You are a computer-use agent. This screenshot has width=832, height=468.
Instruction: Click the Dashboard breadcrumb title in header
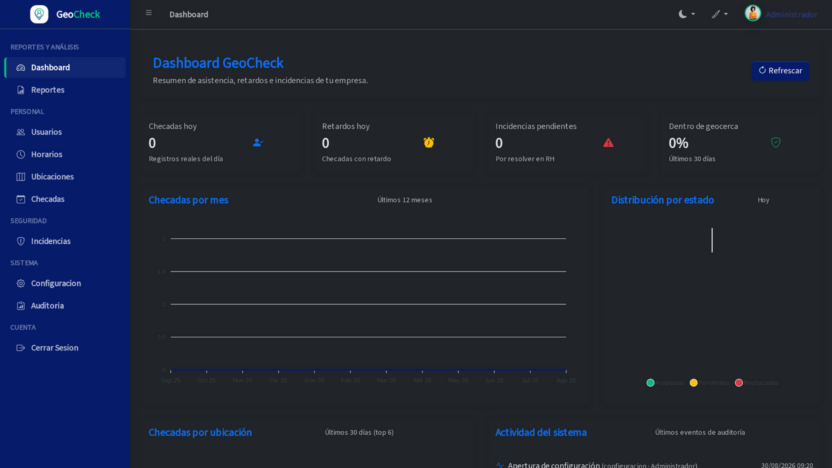188,14
